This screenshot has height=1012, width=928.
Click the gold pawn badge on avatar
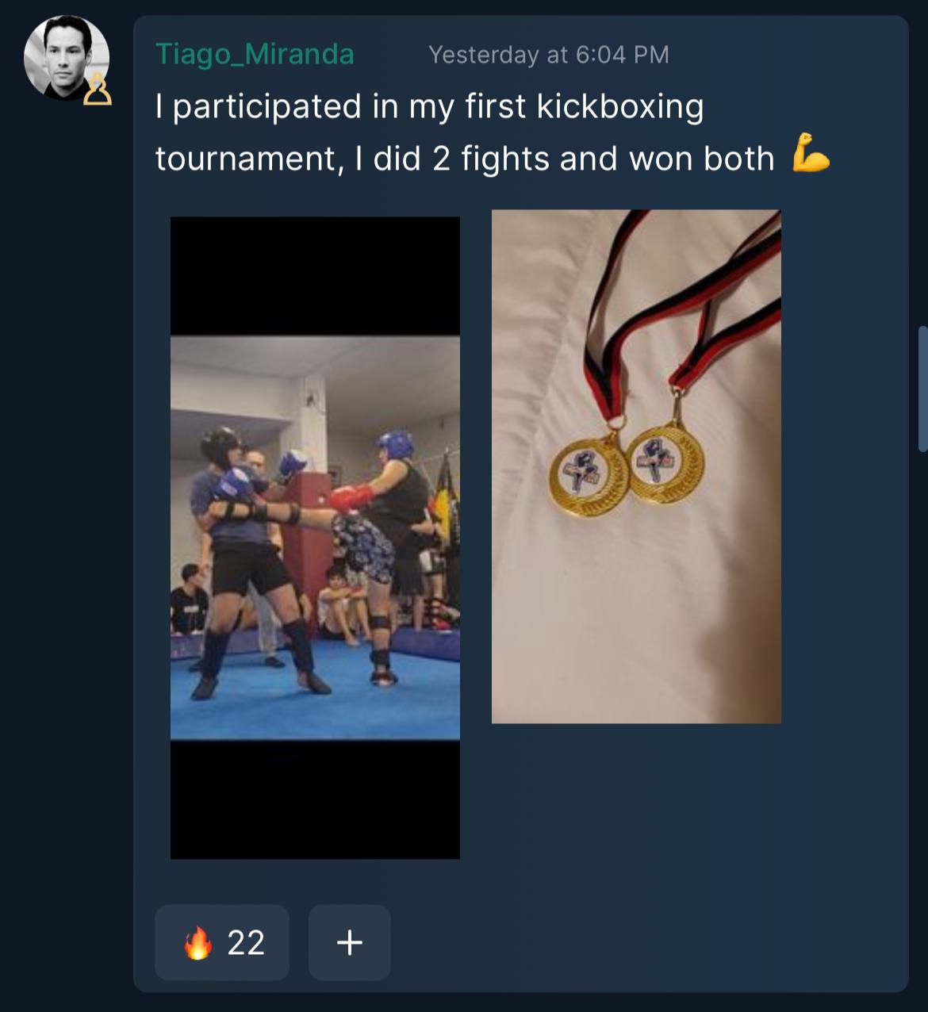pos(98,90)
